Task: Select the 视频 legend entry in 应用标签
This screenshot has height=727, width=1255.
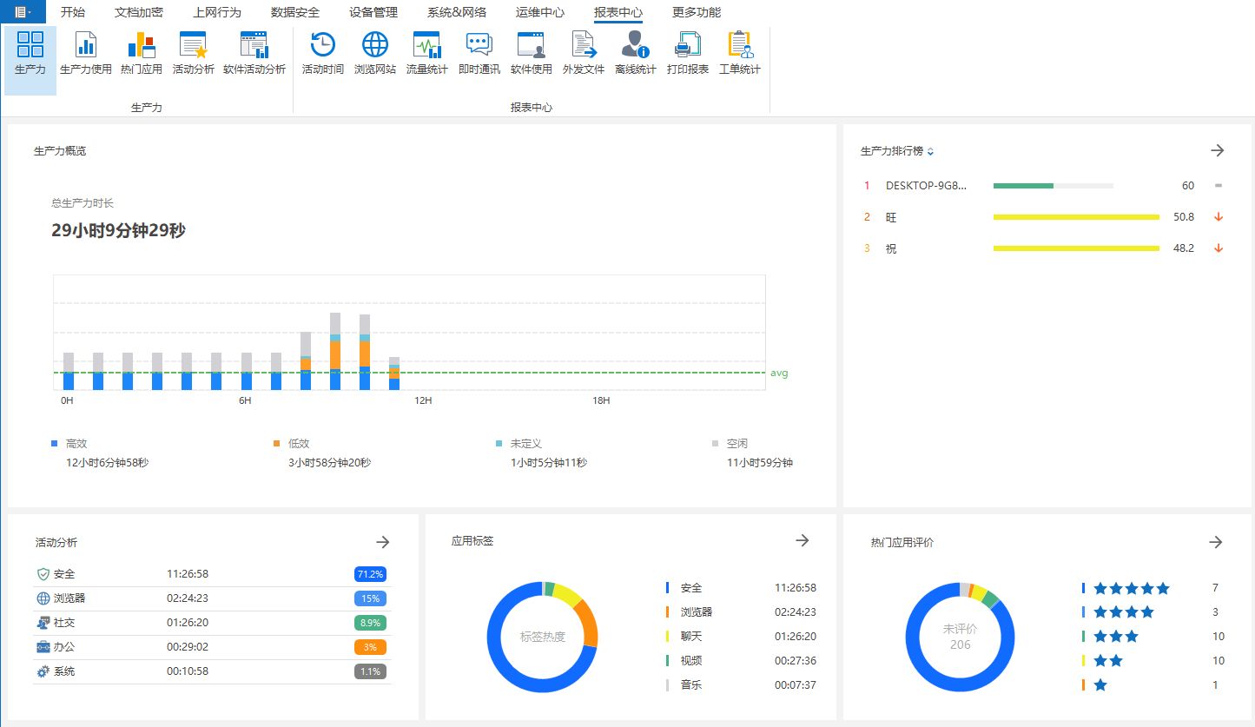Action: (x=741, y=661)
